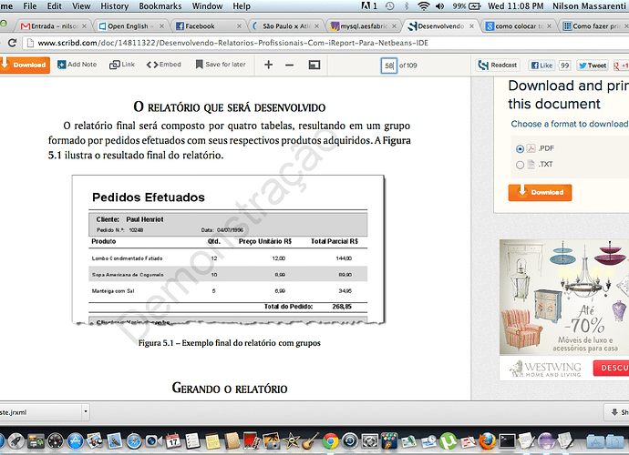Click the Scribd URL address bar
The image size is (629, 455).
tap(325, 43)
